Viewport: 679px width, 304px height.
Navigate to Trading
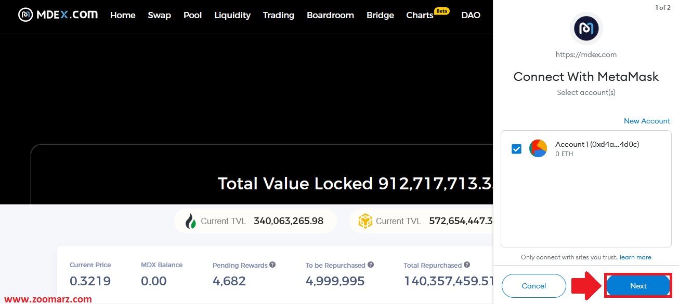pos(279,15)
